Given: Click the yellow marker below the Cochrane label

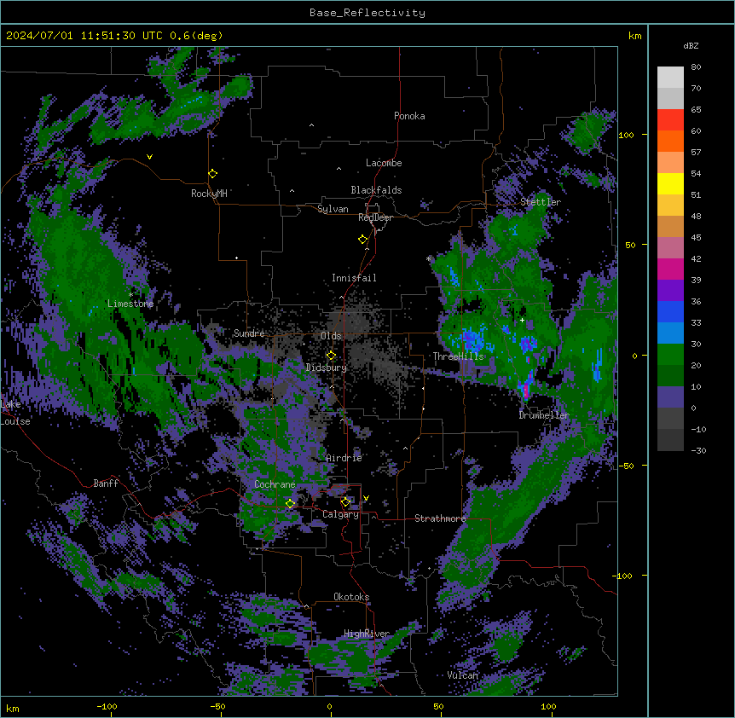Looking at the screenshot, I should click(290, 503).
